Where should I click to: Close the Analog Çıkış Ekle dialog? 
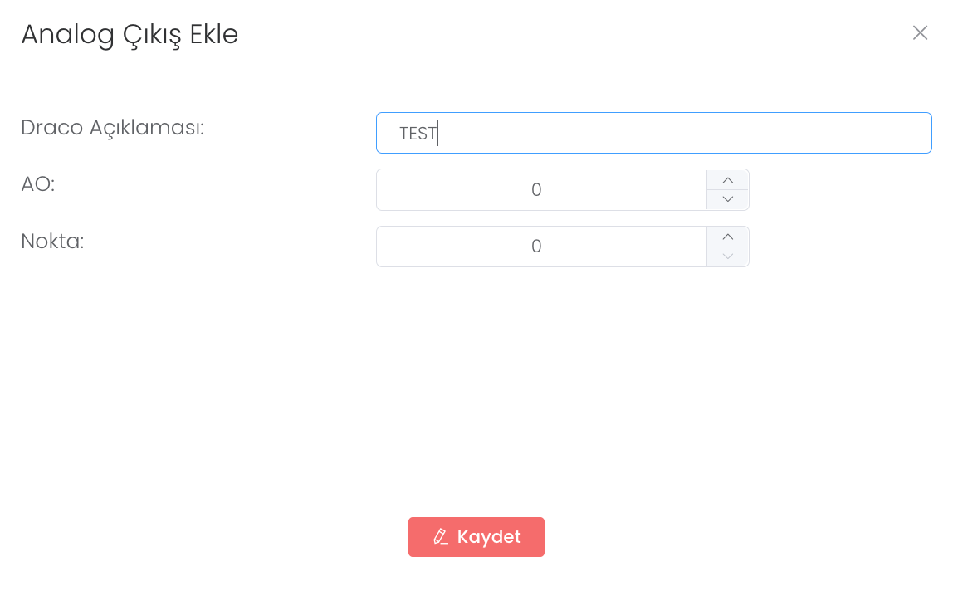pyautogui.click(x=920, y=33)
